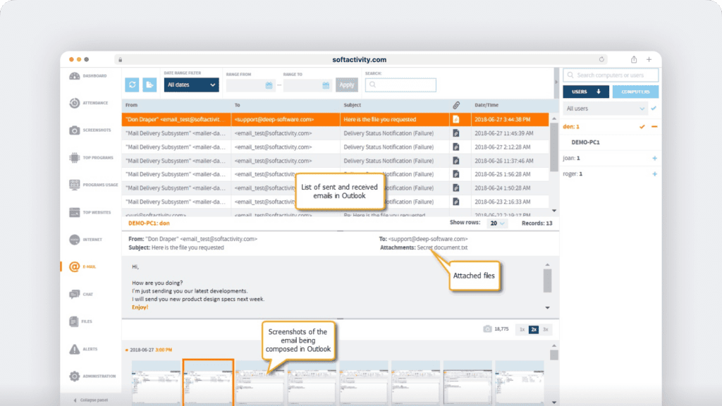Open the highlighted screenshot thumbnail

click(x=208, y=381)
